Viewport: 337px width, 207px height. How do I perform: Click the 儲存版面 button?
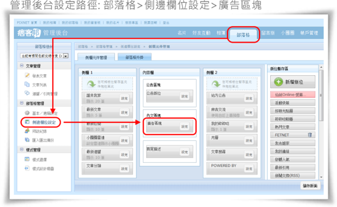click(310, 186)
